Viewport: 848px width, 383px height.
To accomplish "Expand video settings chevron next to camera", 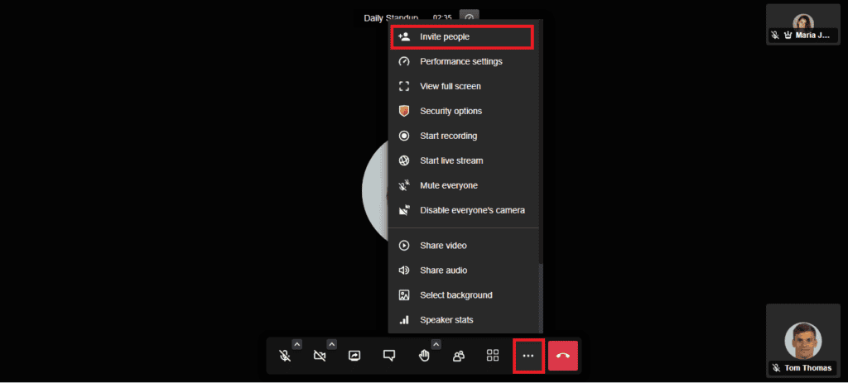I will tap(331, 344).
